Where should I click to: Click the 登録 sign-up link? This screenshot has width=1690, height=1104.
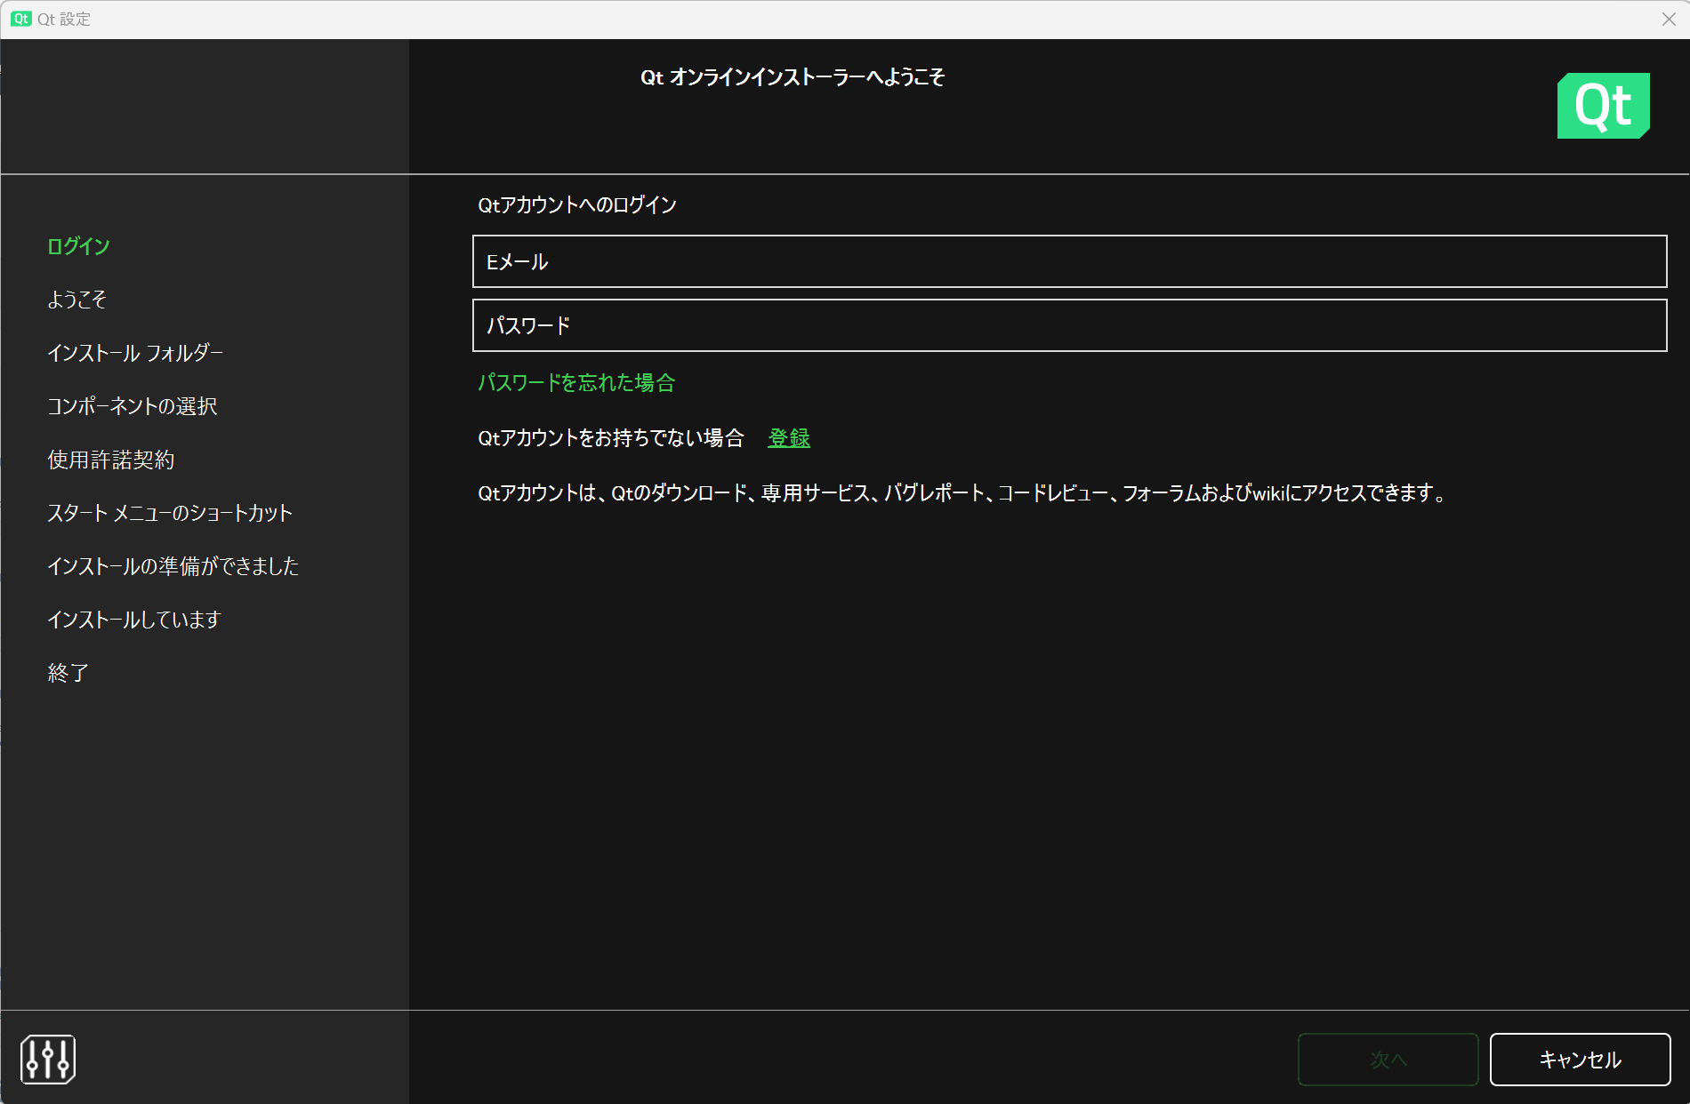(x=788, y=438)
